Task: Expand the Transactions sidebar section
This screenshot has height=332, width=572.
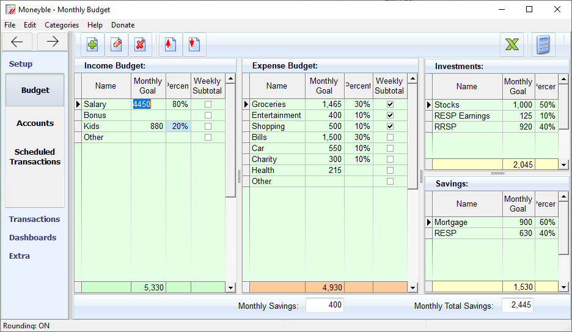Action: point(34,219)
